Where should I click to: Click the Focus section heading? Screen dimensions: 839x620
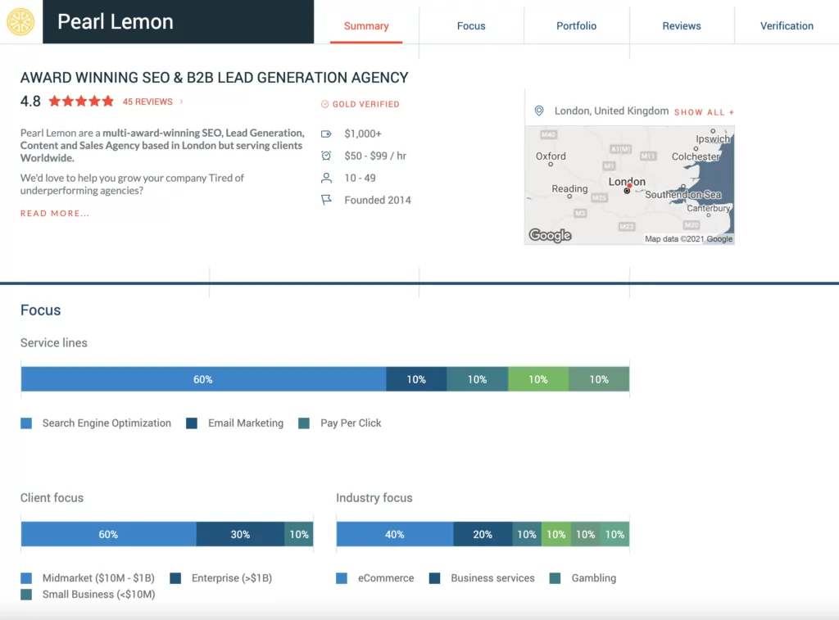click(x=41, y=310)
